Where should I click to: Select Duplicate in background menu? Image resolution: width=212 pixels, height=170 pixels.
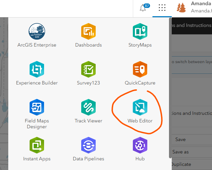click(x=181, y=164)
